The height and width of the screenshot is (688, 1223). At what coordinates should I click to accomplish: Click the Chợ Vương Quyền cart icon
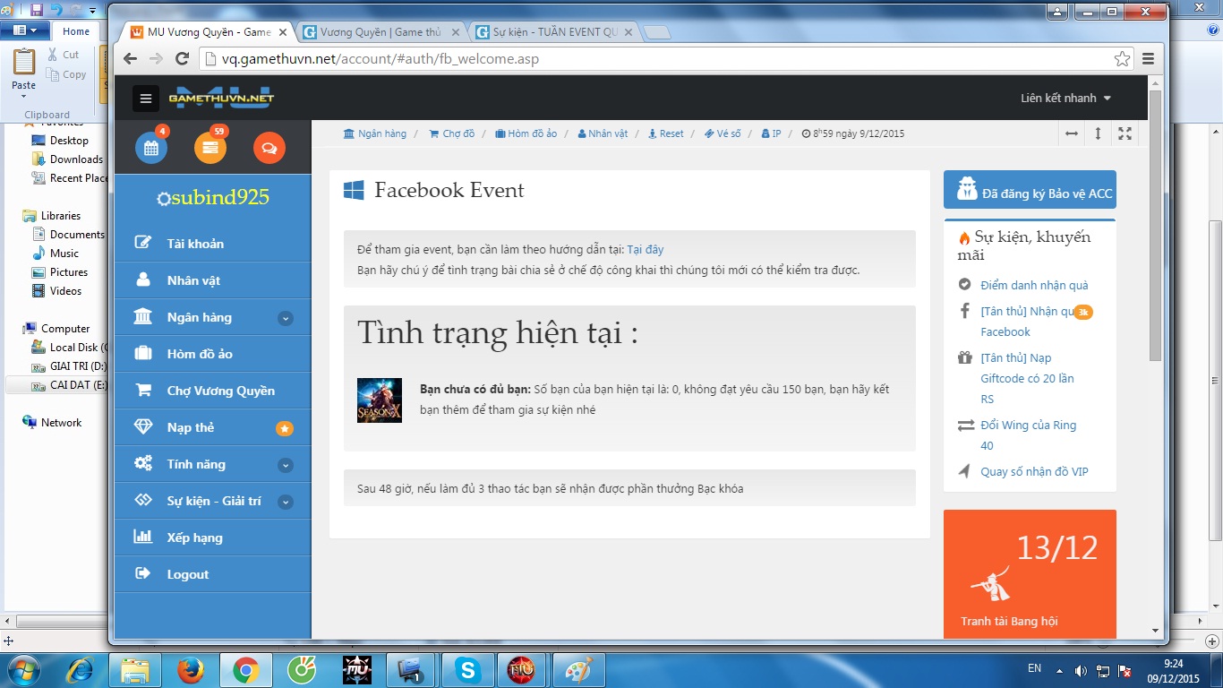142,390
